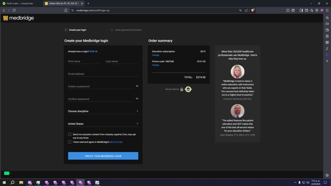Screen dimensions: 331x186
Task: Click the SIGN IN link
Action: click(x=94, y=52)
